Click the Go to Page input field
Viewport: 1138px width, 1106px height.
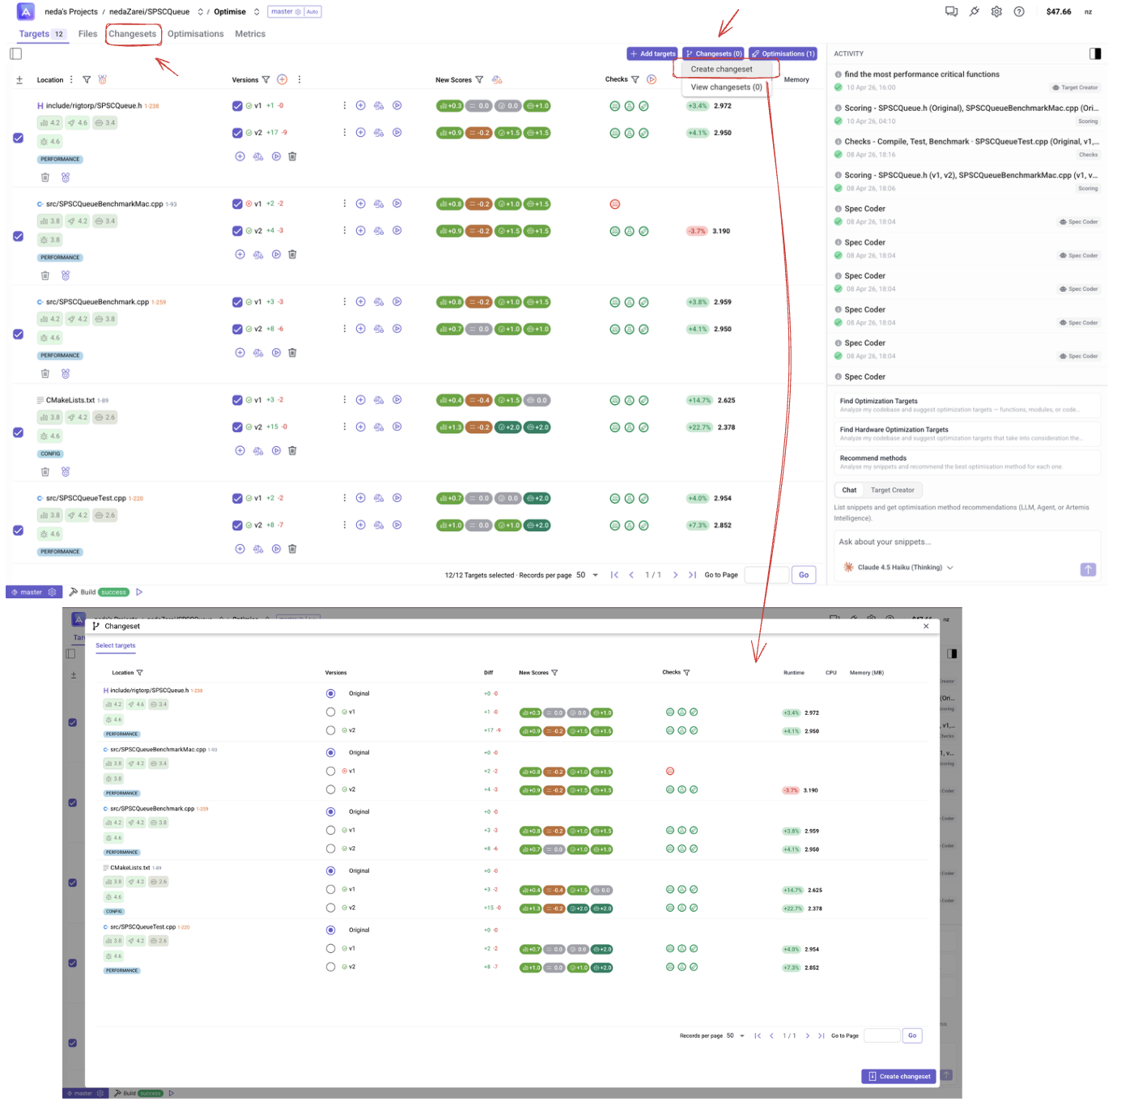tap(767, 575)
